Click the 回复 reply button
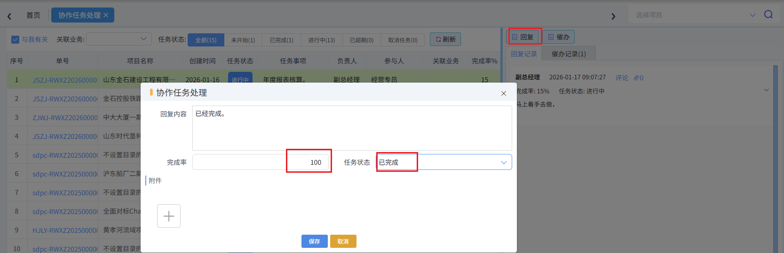Screen dimensions: 784x253 coord(523,37)
